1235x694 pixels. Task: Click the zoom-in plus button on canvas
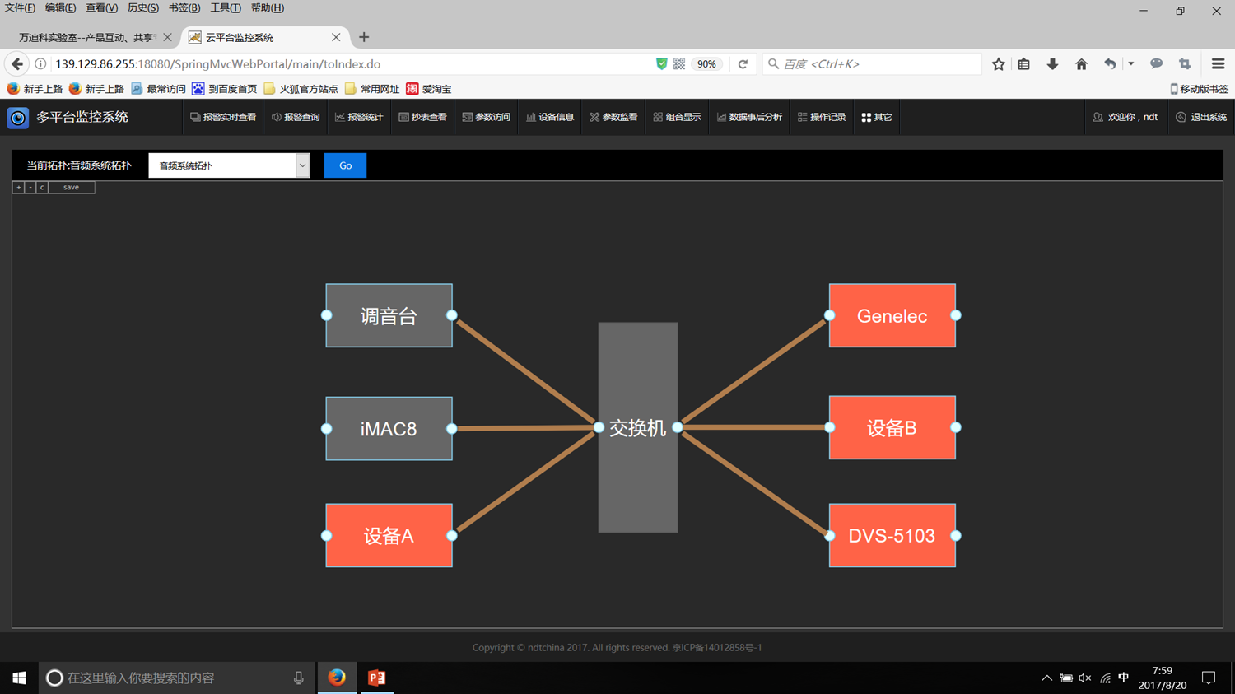(x=18, y=188)
